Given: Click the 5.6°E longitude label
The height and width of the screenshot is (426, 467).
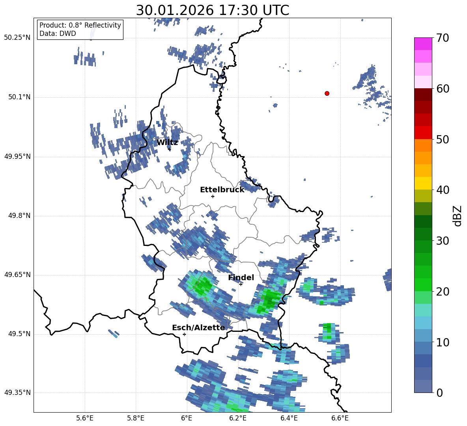Looking at the screenshot, I should (x=85, y=418).
